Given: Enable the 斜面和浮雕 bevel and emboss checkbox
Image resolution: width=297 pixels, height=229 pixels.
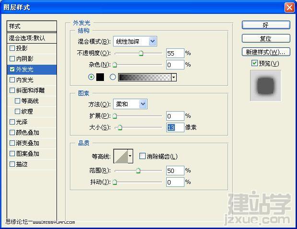Looking at the screenshot, I should point(12,91).
